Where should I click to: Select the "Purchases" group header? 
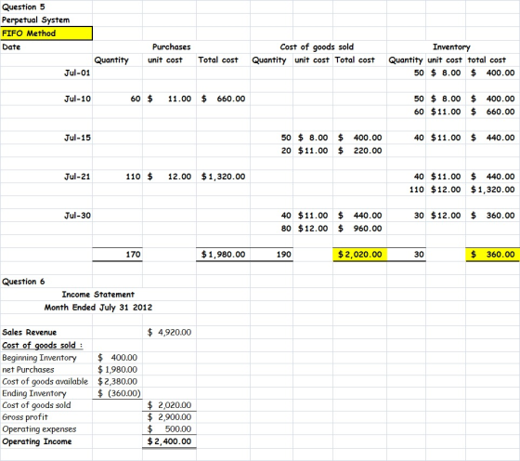click(172, 46)
